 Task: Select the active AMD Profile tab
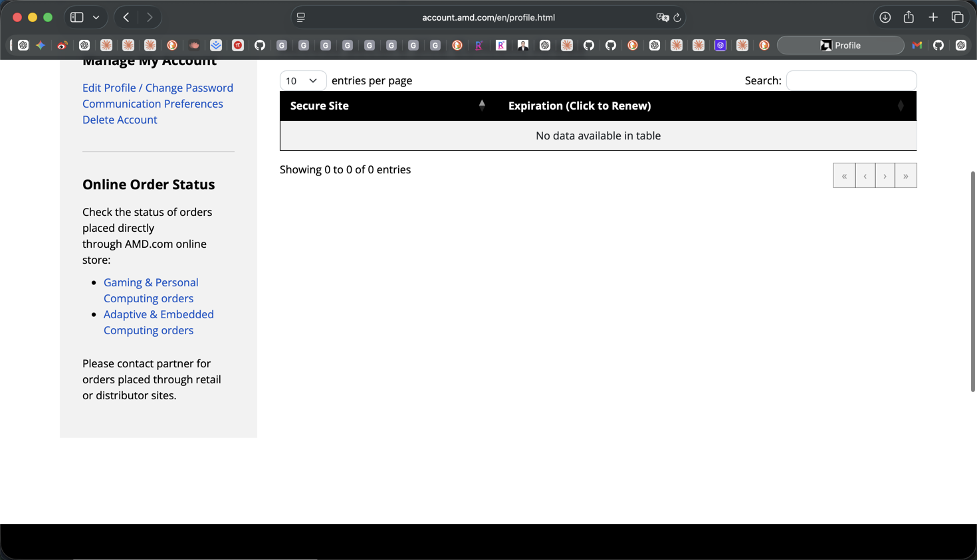pyautogui.click(x=841, y=45)
